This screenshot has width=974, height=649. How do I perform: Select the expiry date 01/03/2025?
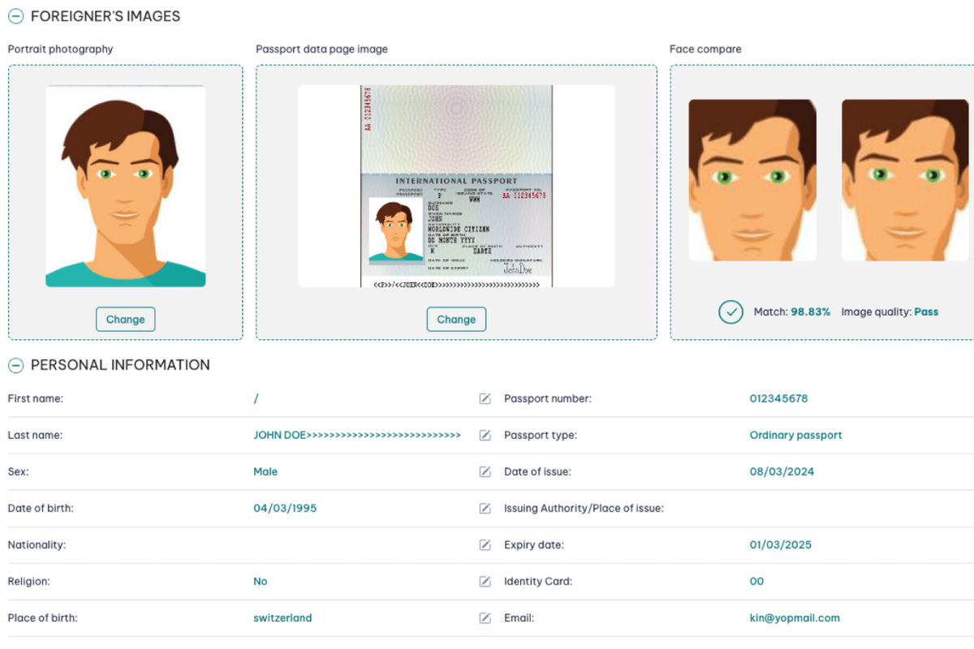(x=780, y=544)
